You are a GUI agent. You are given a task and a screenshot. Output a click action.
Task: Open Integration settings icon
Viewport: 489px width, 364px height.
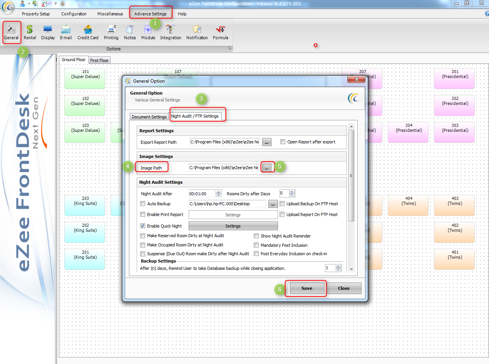(171, 32)
